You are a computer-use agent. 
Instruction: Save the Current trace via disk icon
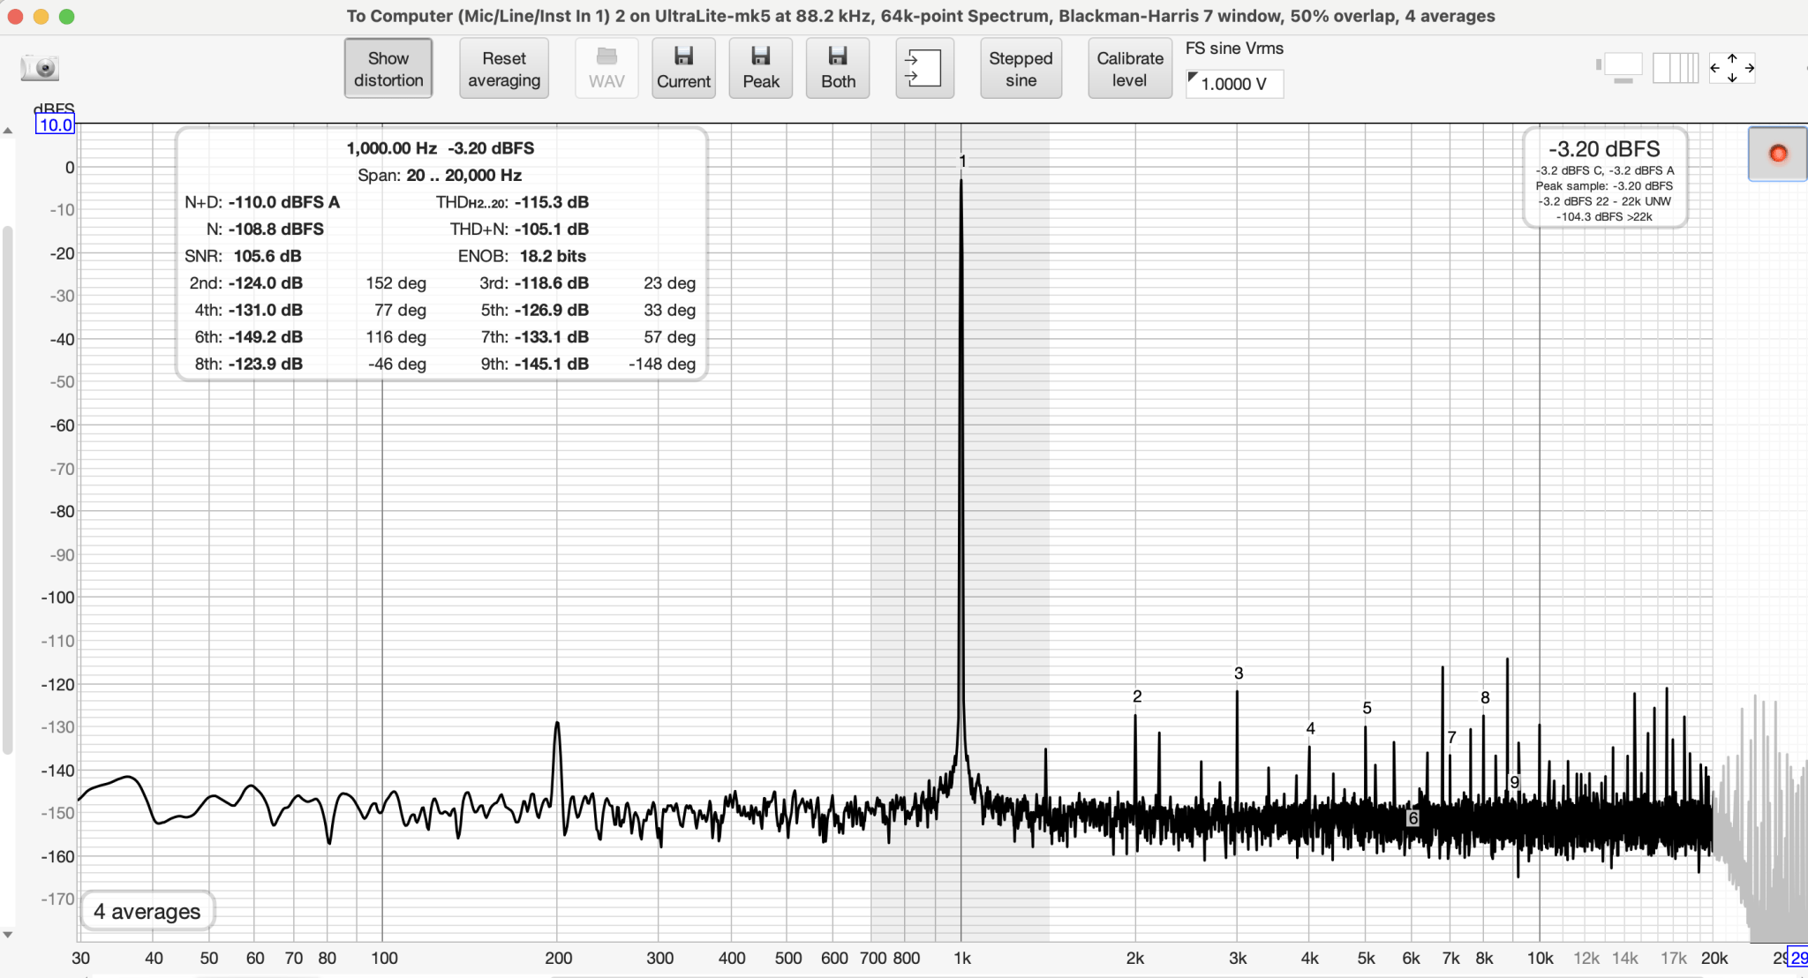pyautogui.click(x=683, y=68)
